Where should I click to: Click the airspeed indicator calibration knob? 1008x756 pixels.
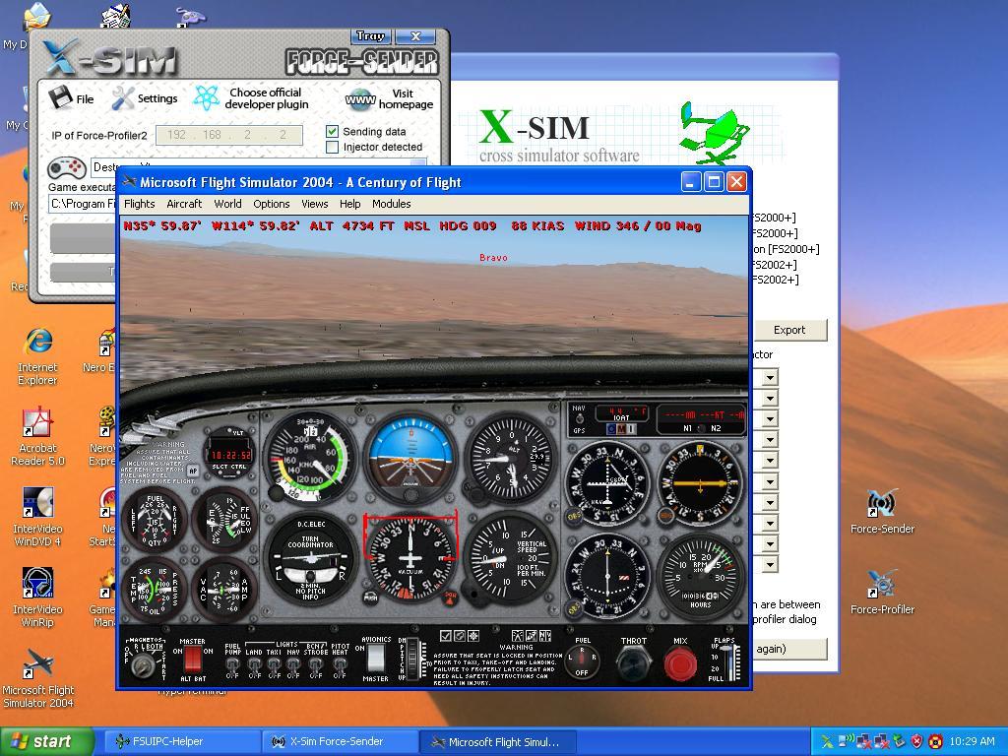[x=278, y=493]
